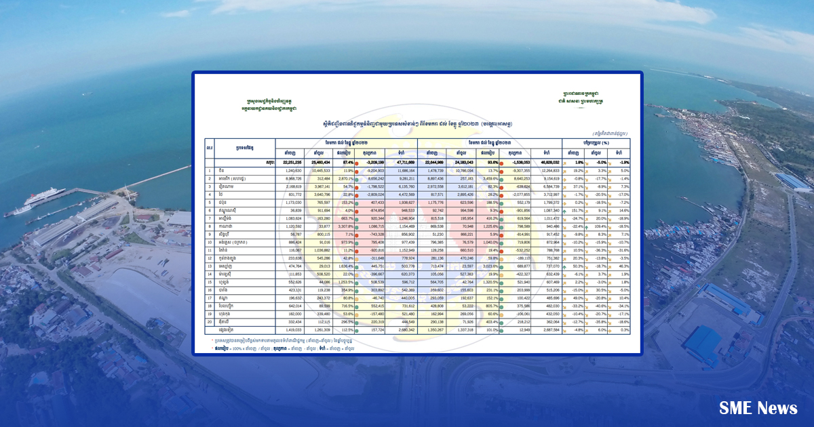
Task: Select the cell 2,687,584 in the last row
Action: pyautogui.click(x=547, y=330)
